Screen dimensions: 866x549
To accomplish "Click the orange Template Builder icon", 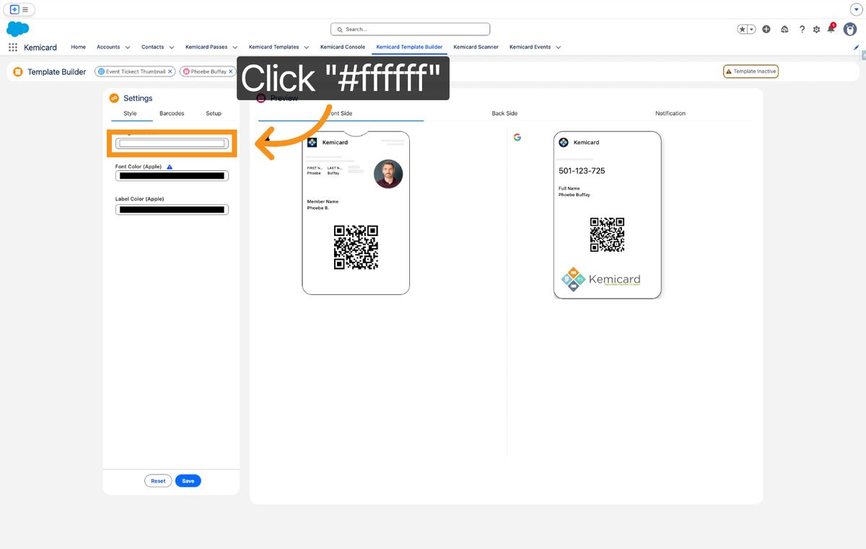I will click(x=18, y=71).
